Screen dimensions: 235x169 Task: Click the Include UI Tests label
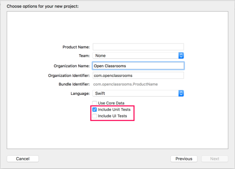[x=112, y=116]
